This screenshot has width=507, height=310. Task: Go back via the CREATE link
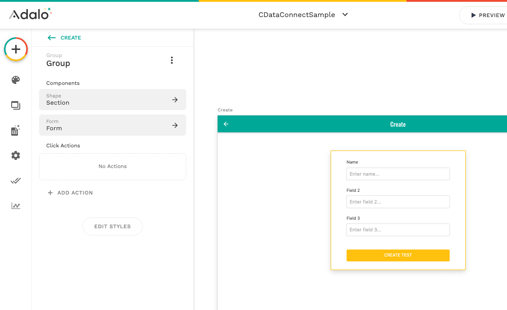coord(65,38)
